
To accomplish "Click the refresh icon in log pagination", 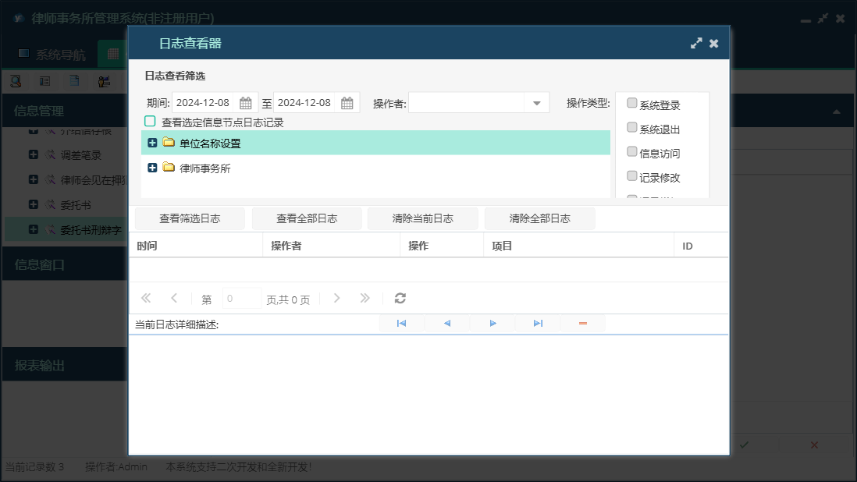I will pyautogui.click(x=400, y=298).
